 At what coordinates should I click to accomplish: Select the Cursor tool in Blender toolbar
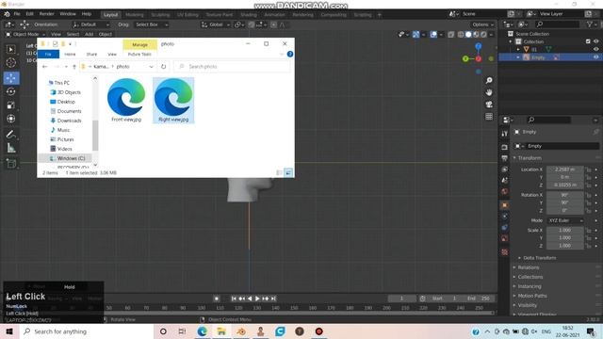point(11,63)
